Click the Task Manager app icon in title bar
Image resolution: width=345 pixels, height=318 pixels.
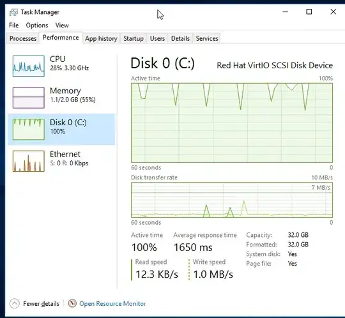click(x=13, y=12)
